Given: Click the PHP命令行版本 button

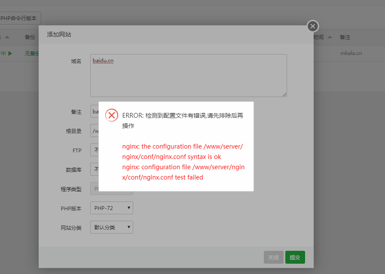Looking at the screenshot, I should pyautogui.click(x=20, y=18).
